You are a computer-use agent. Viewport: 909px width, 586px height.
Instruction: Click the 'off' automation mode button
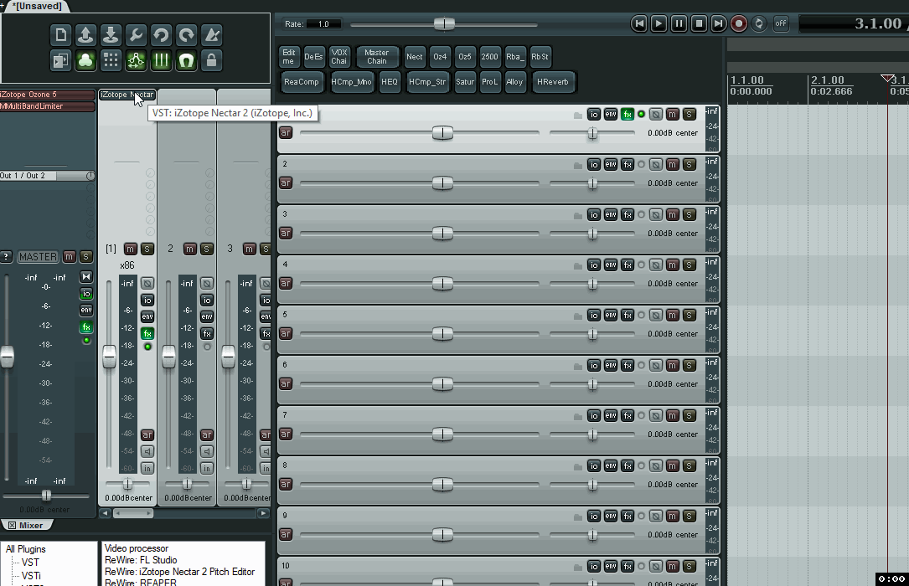(781, 23)
